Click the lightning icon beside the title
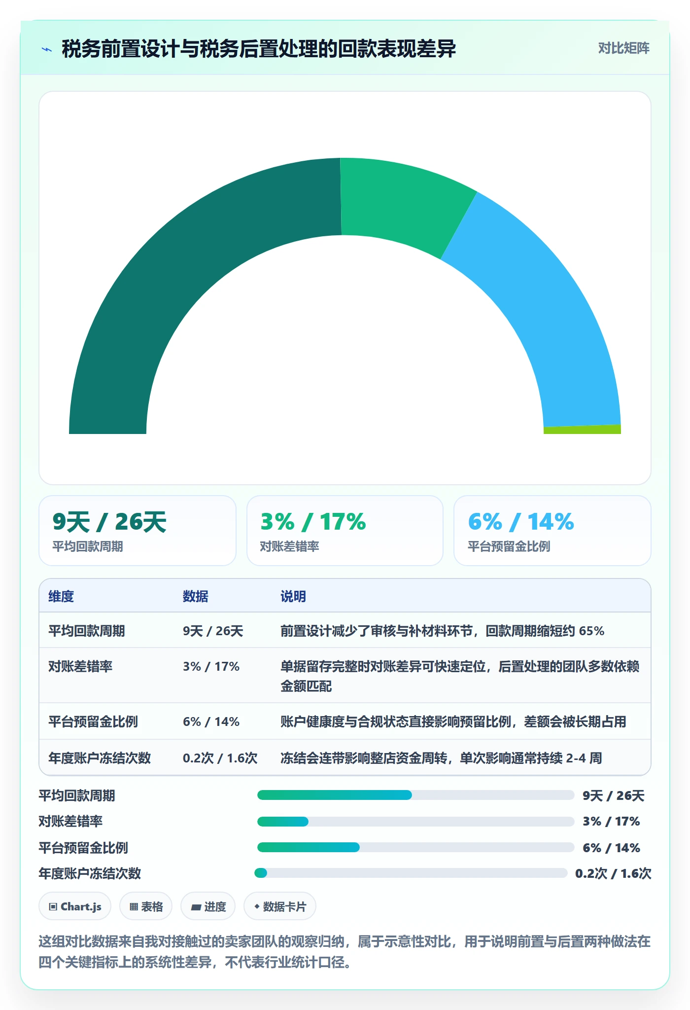 [47, 49]
